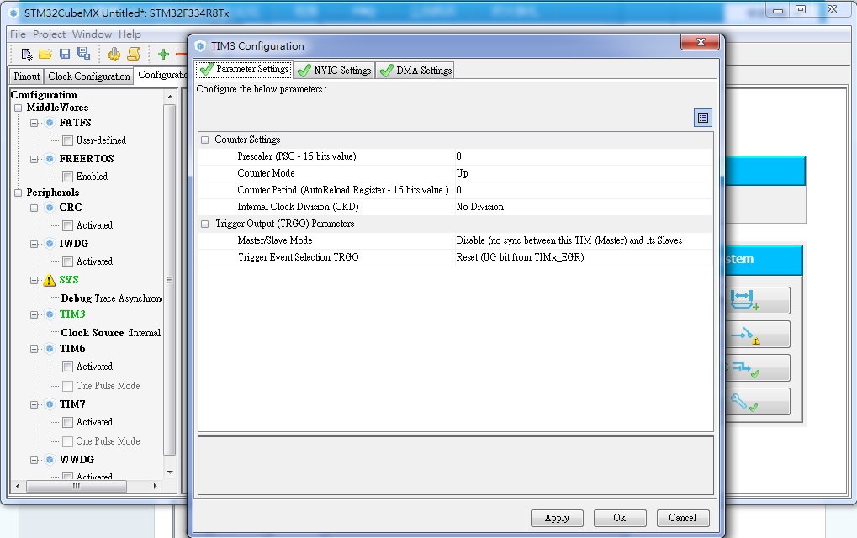857x538 pixels.
Task: Click the green plus toolbar icon
Action: point(163,54)
